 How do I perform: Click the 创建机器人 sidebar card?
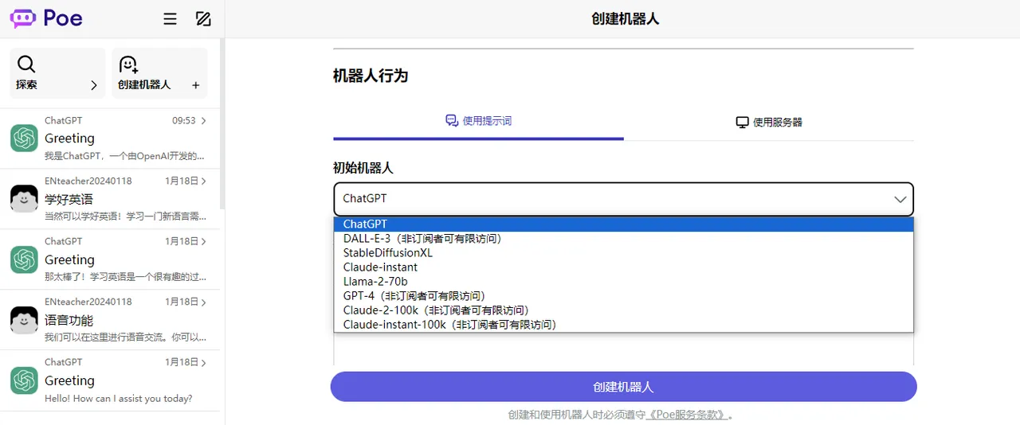coord(159,73)
